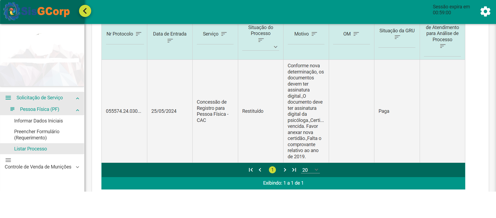Click the Solicitação de Serviço menu icon
Image resolution: width=496 pixels, height=218 pixels.
[x=8, y=98]
